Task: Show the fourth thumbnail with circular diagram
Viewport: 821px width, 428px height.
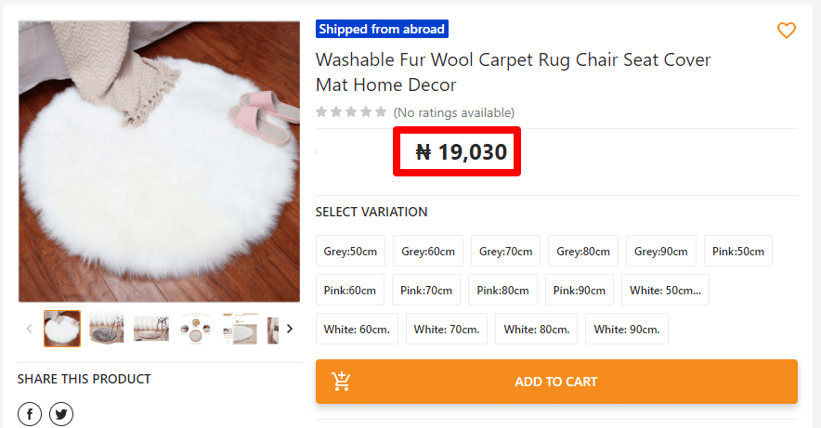Action: point(196,329)
